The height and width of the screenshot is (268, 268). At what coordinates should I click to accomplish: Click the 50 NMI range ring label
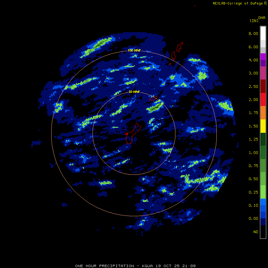[134, 92]
